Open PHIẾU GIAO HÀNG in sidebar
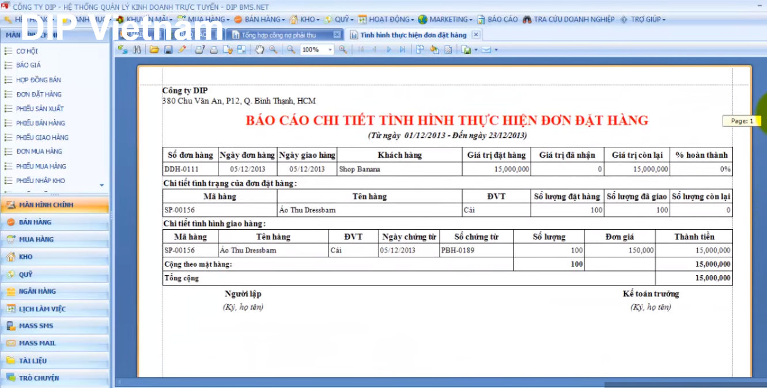Screen dimensions: 767x388 tap(42, 138)
